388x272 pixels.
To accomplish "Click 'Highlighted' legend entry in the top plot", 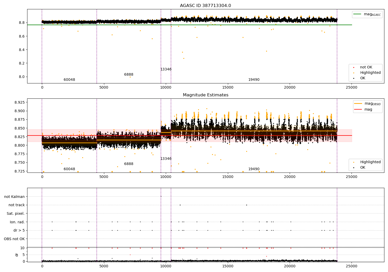I will point(370,73).
